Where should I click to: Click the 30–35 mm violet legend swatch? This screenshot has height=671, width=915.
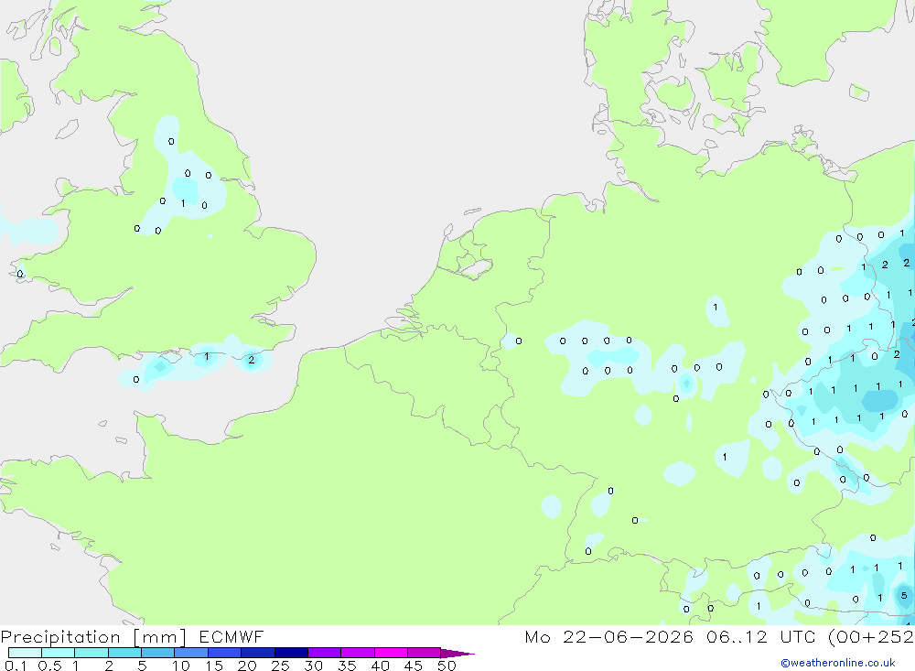click(x=325, y=653)
